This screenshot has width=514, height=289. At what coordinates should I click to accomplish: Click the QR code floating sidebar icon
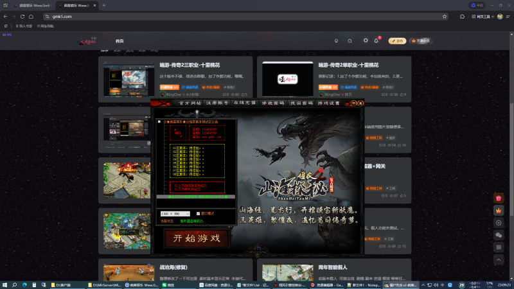[x=499, y=247]
